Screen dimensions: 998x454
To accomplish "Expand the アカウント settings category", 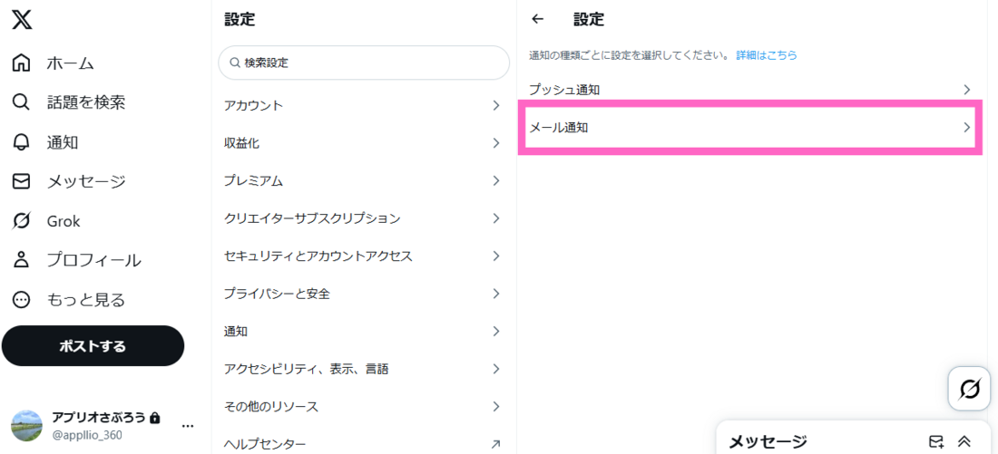I will 364,105.
